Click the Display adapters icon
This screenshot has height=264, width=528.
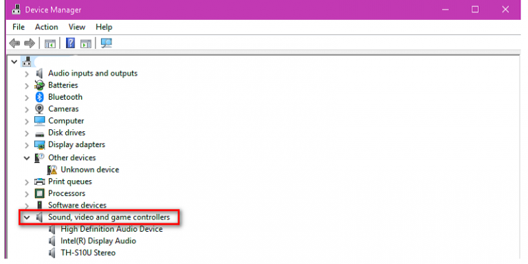pyautogui.click(x=39, y=145)
